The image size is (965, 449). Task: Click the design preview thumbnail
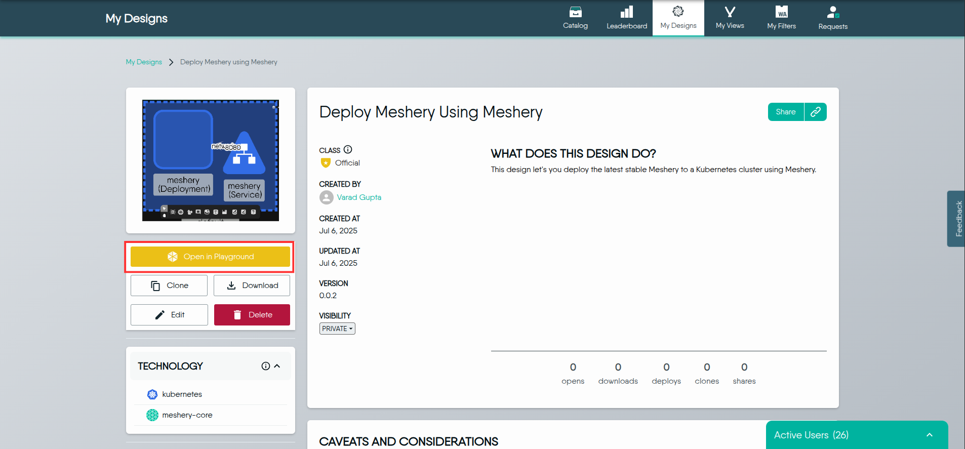coord(211,160)
